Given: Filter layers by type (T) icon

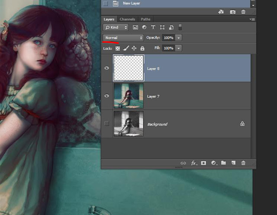Looking at the screenshot, I should pyautogui.click(x=153, y=27).
